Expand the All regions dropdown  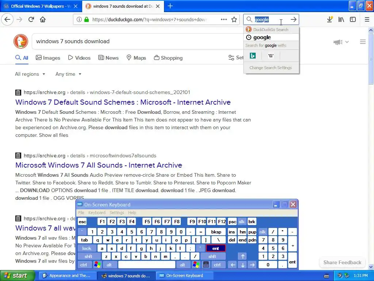[30, 74]
